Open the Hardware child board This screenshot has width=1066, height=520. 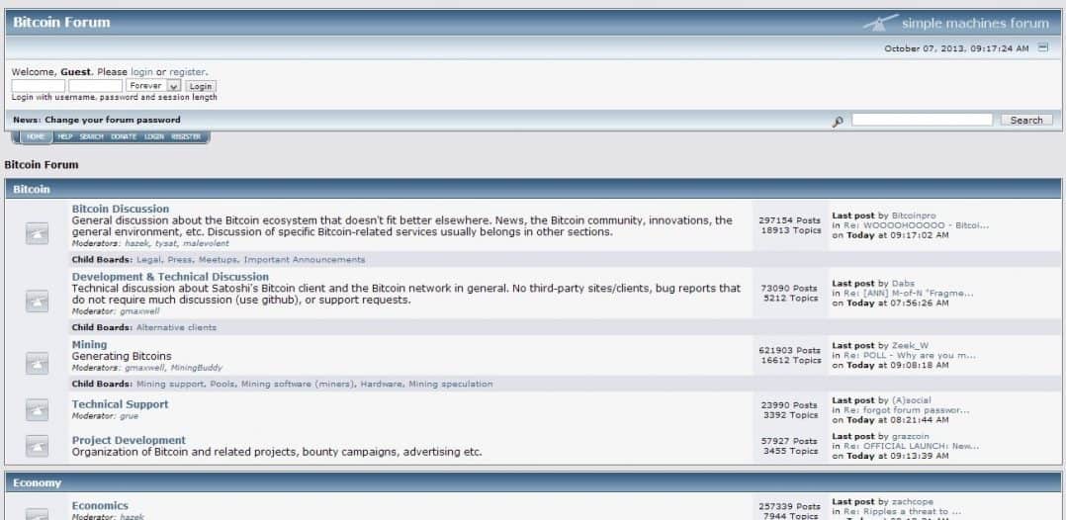(381, 384)
